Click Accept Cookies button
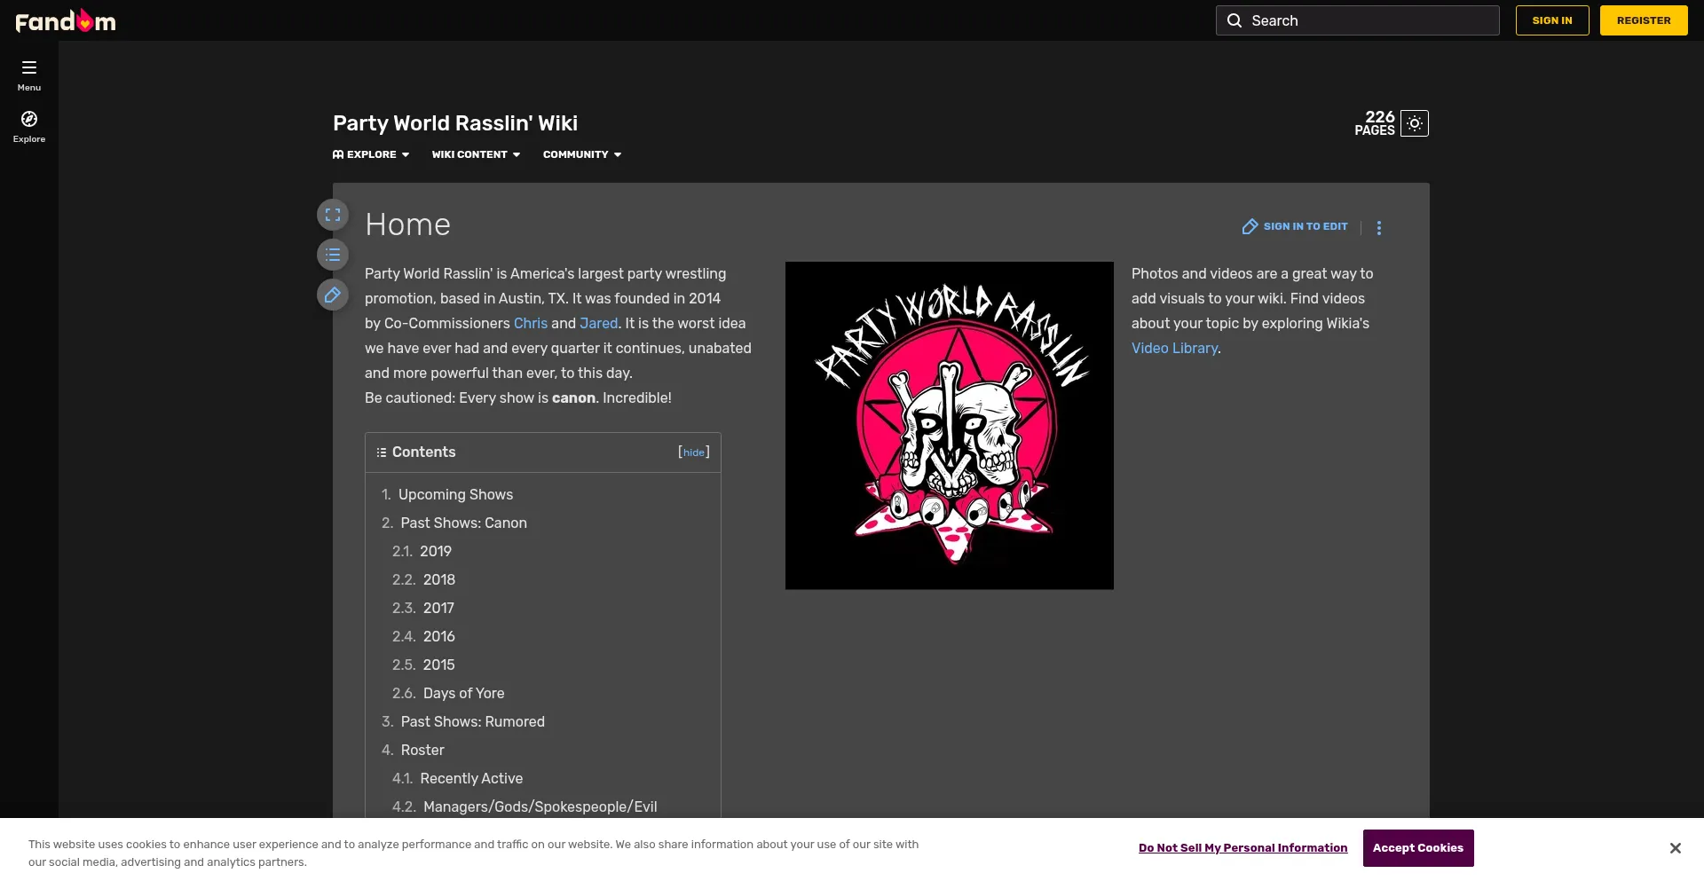 coord(1418,848)
